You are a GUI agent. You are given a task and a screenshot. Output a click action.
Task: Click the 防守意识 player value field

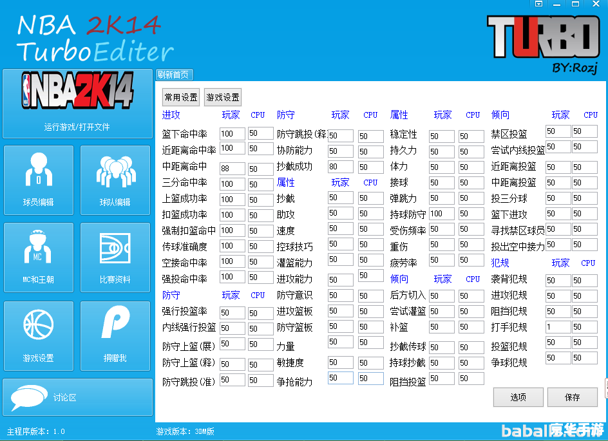click(341, 296)
